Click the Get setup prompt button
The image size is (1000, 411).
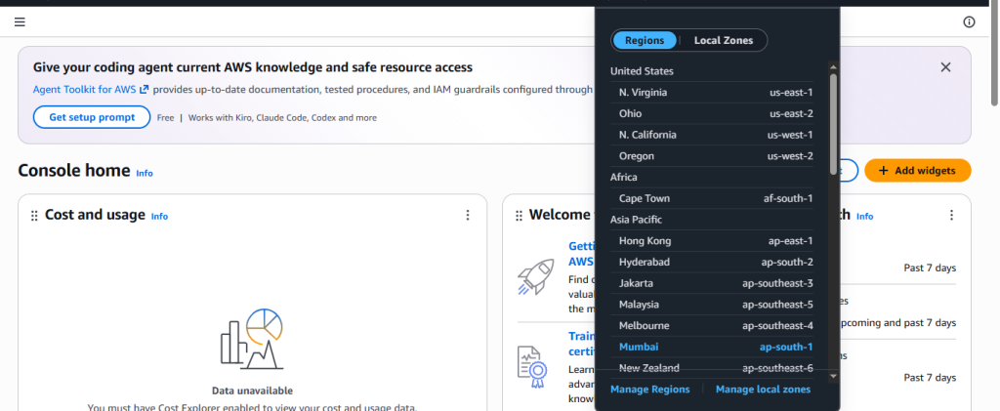[92, 117]
